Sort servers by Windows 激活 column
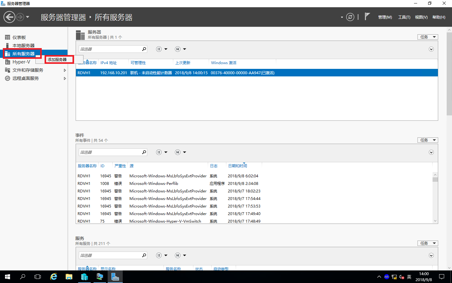 tap(224, 63)
